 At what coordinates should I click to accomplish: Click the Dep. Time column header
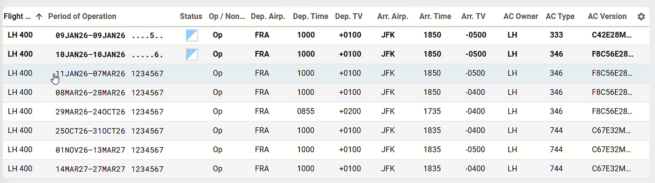tap(310, 16)
